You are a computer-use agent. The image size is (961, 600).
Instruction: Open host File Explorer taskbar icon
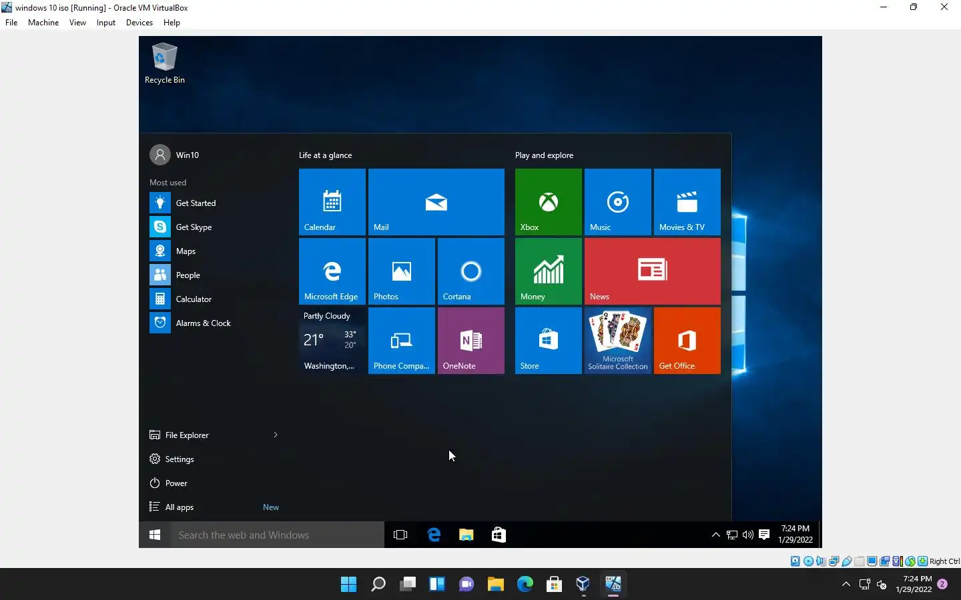click(x=495, y=585)
